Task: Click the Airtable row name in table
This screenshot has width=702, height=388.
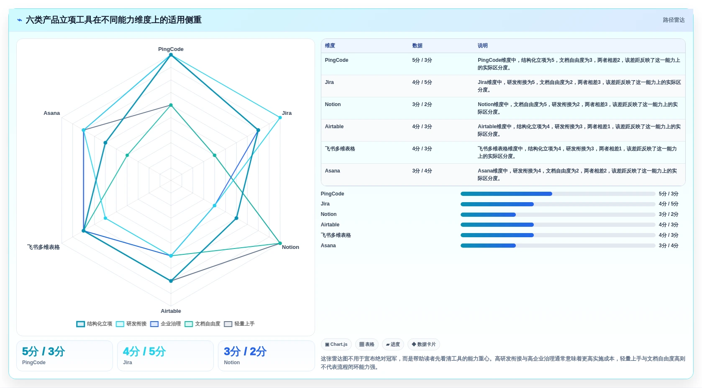Action: tap(334, 127)
